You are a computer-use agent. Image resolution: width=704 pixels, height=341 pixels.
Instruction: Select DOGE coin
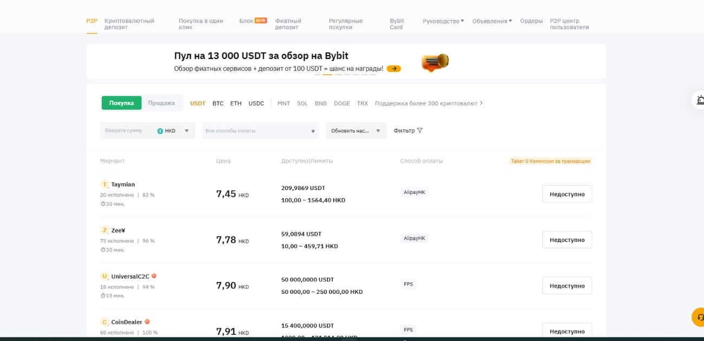coord(342,103)
